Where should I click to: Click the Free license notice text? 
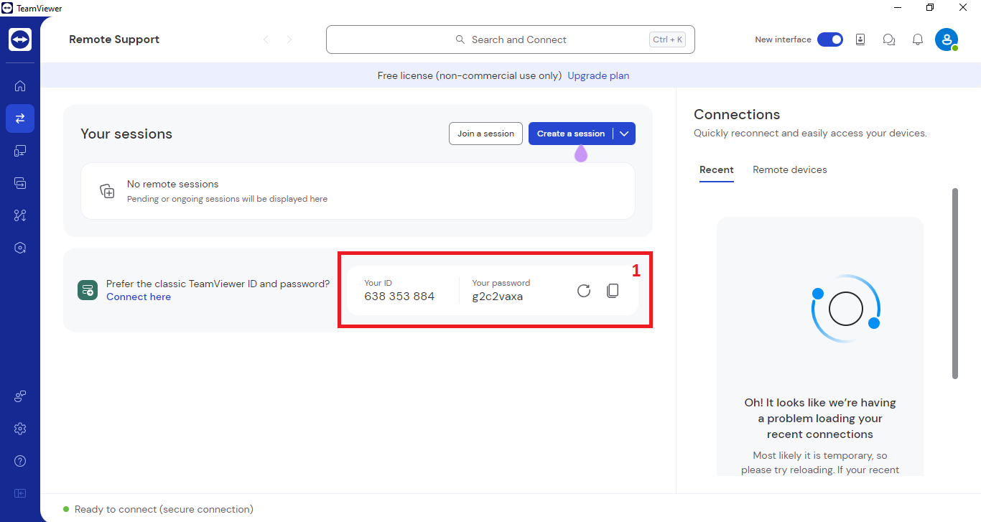point(470,75)
